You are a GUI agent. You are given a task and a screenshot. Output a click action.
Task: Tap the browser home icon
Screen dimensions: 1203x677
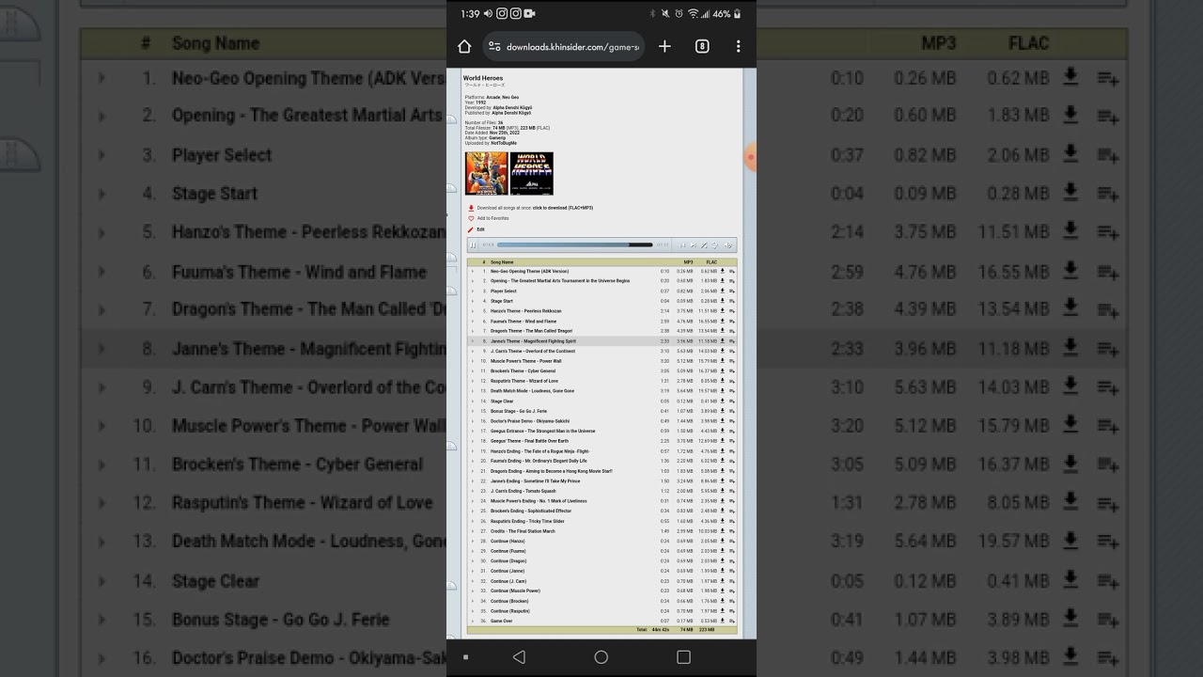click(464, 46)
